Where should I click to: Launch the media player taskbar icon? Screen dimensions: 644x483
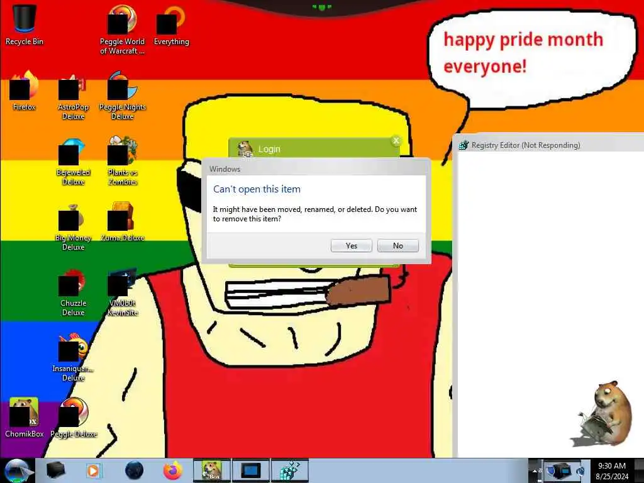(93, 470)
